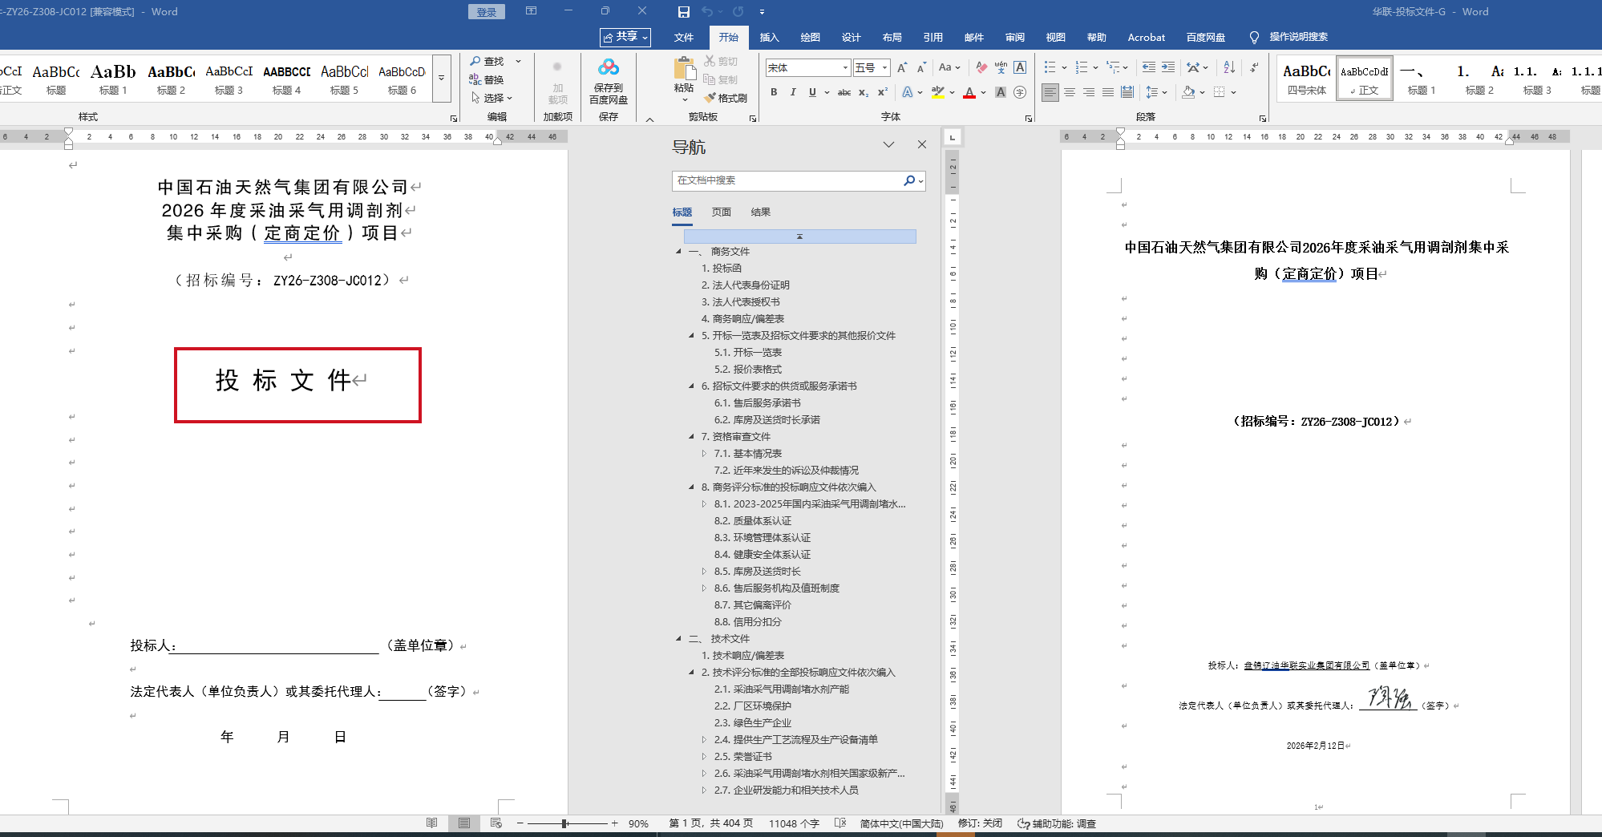Align text left in paragraph group
The image size is (1602, 837).
click(1050, 92)
